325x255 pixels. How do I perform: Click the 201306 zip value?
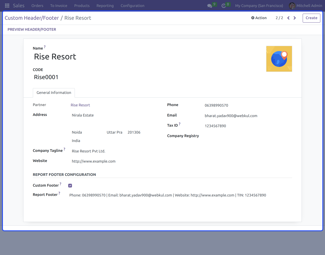(134, 132)
